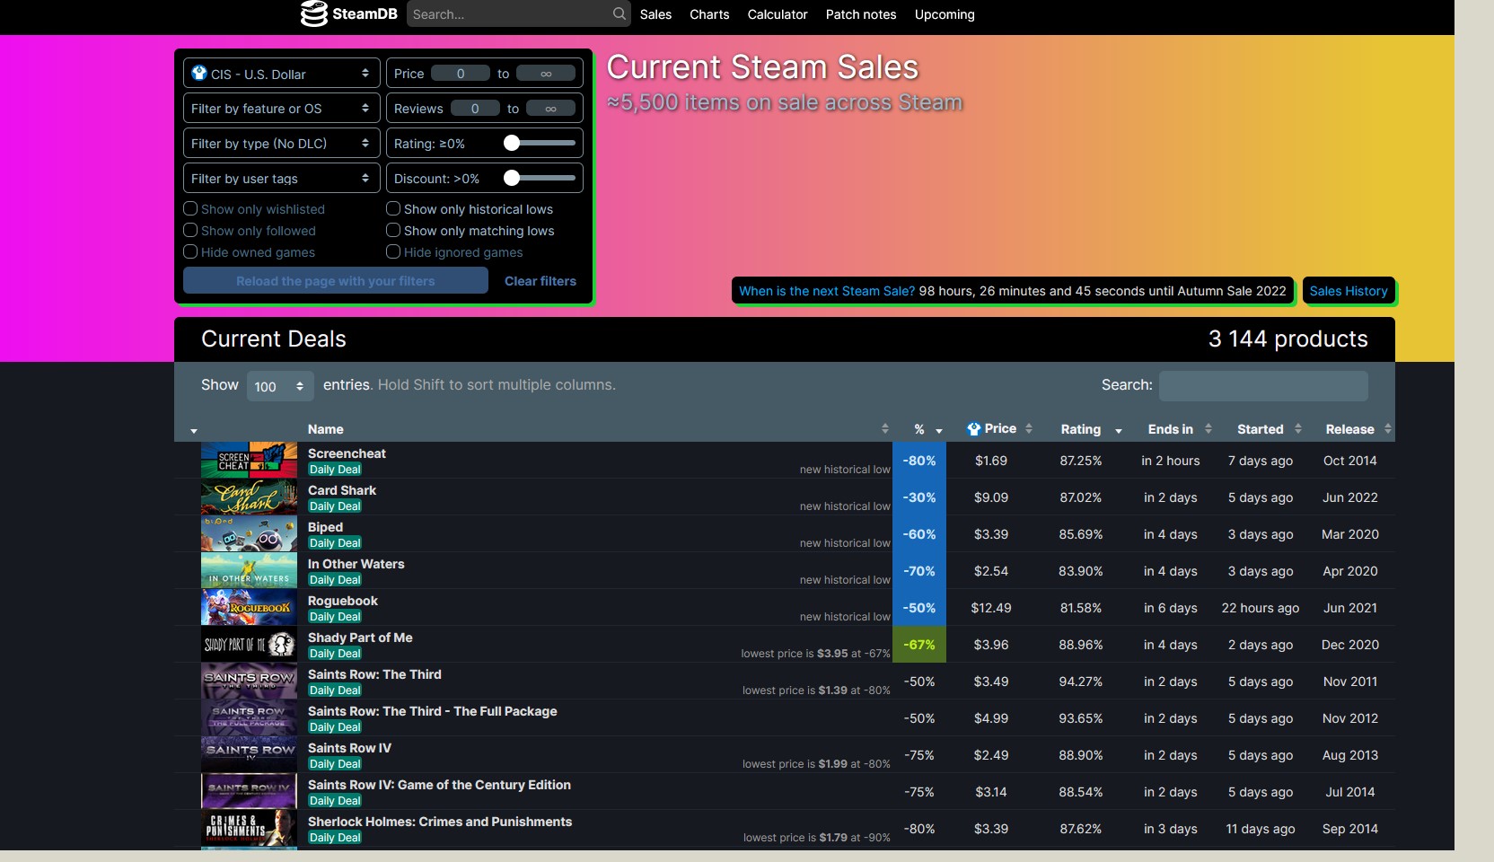Open the Saints Row: The Third game thumbnail
The width and height of the screenshot is (1494, 862).
[x=249, y=681]
